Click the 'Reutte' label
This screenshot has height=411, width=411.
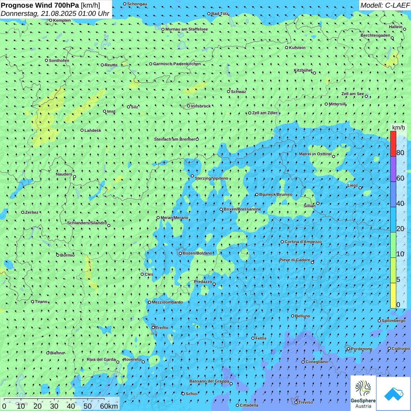[111, 65]
